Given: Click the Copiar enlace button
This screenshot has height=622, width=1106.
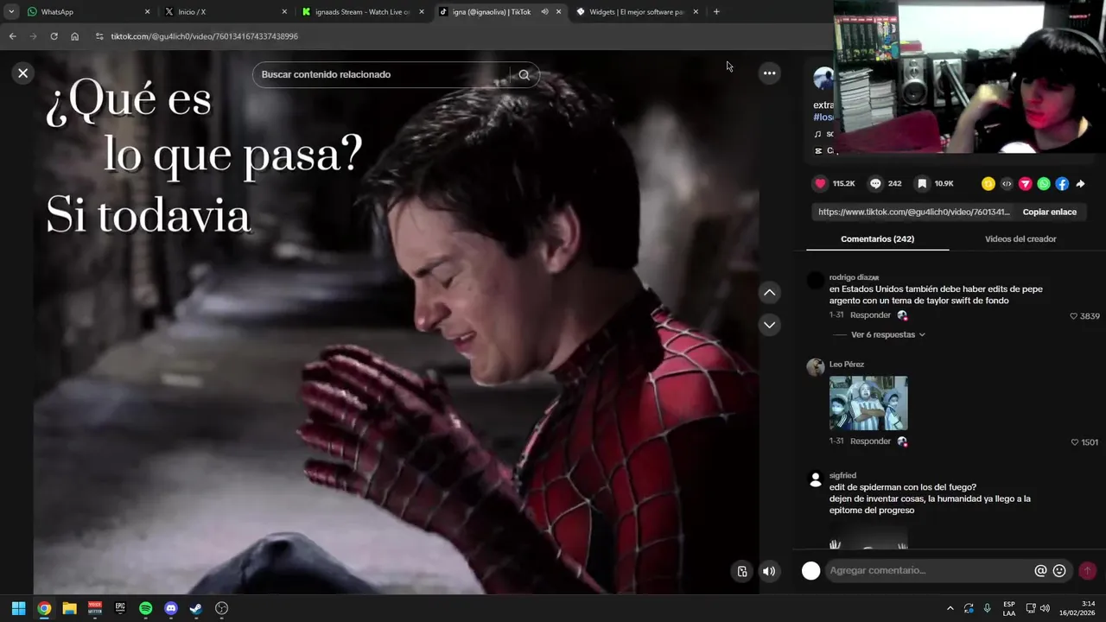Looking at the screenshot, I should 1050,212.
